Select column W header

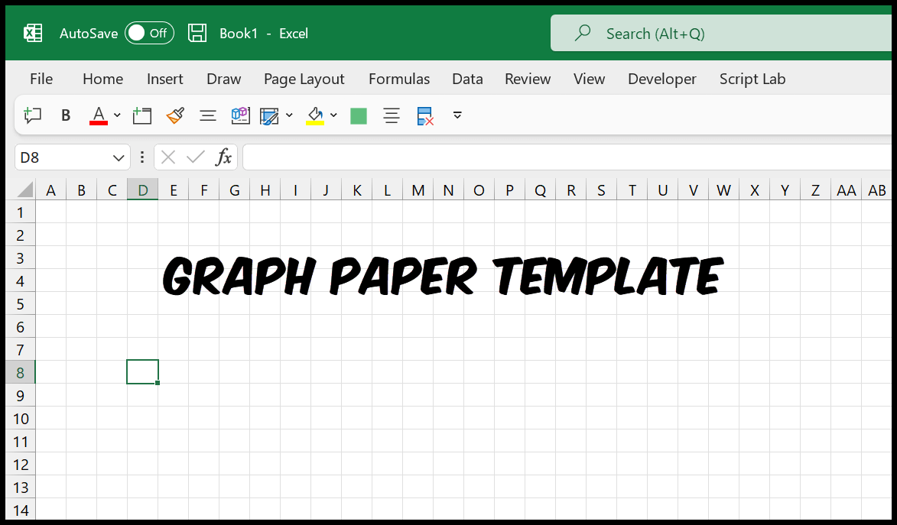pos(723,190)
